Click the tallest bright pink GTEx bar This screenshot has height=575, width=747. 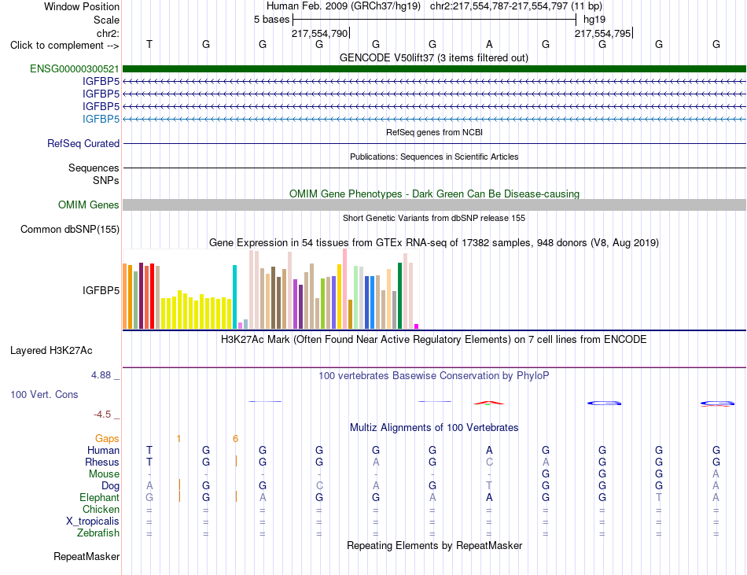click(344, 289)
